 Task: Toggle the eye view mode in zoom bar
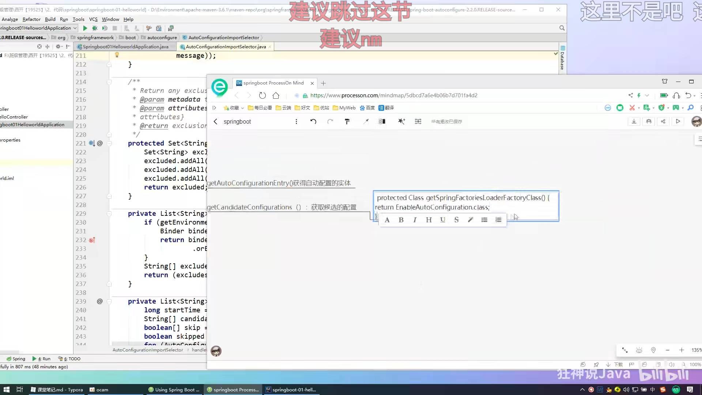point(639,350)
